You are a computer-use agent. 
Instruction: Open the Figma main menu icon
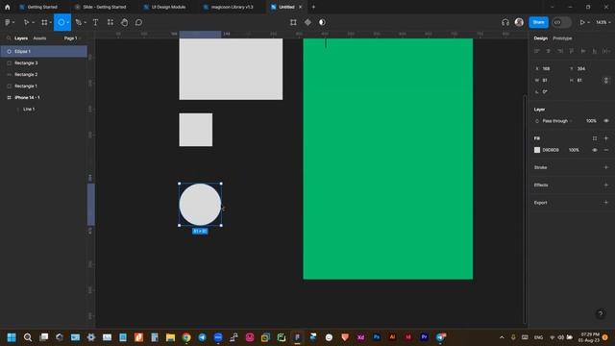click(8, 22)
